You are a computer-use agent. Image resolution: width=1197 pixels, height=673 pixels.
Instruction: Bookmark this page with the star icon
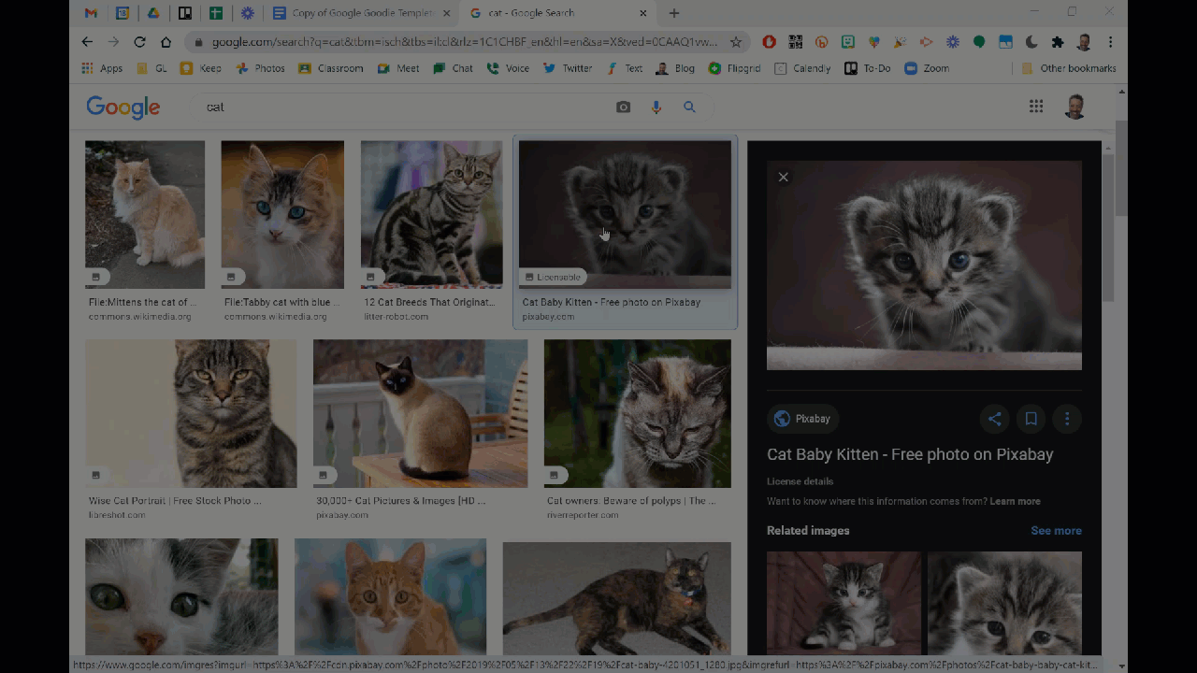click(736, 42)
